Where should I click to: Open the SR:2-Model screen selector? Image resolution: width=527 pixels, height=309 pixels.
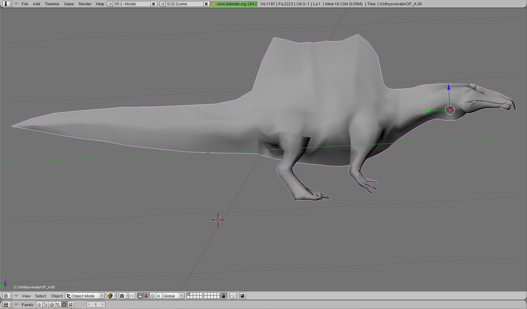(x=110, y=4)
